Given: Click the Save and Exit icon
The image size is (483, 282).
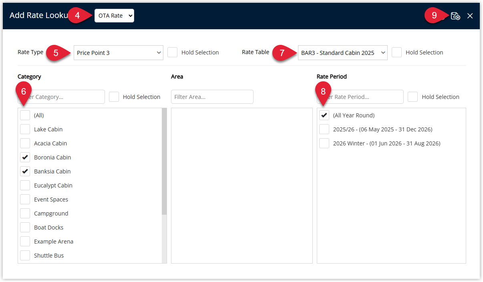Looking at the screenshot, I should (x=455, y=16).
